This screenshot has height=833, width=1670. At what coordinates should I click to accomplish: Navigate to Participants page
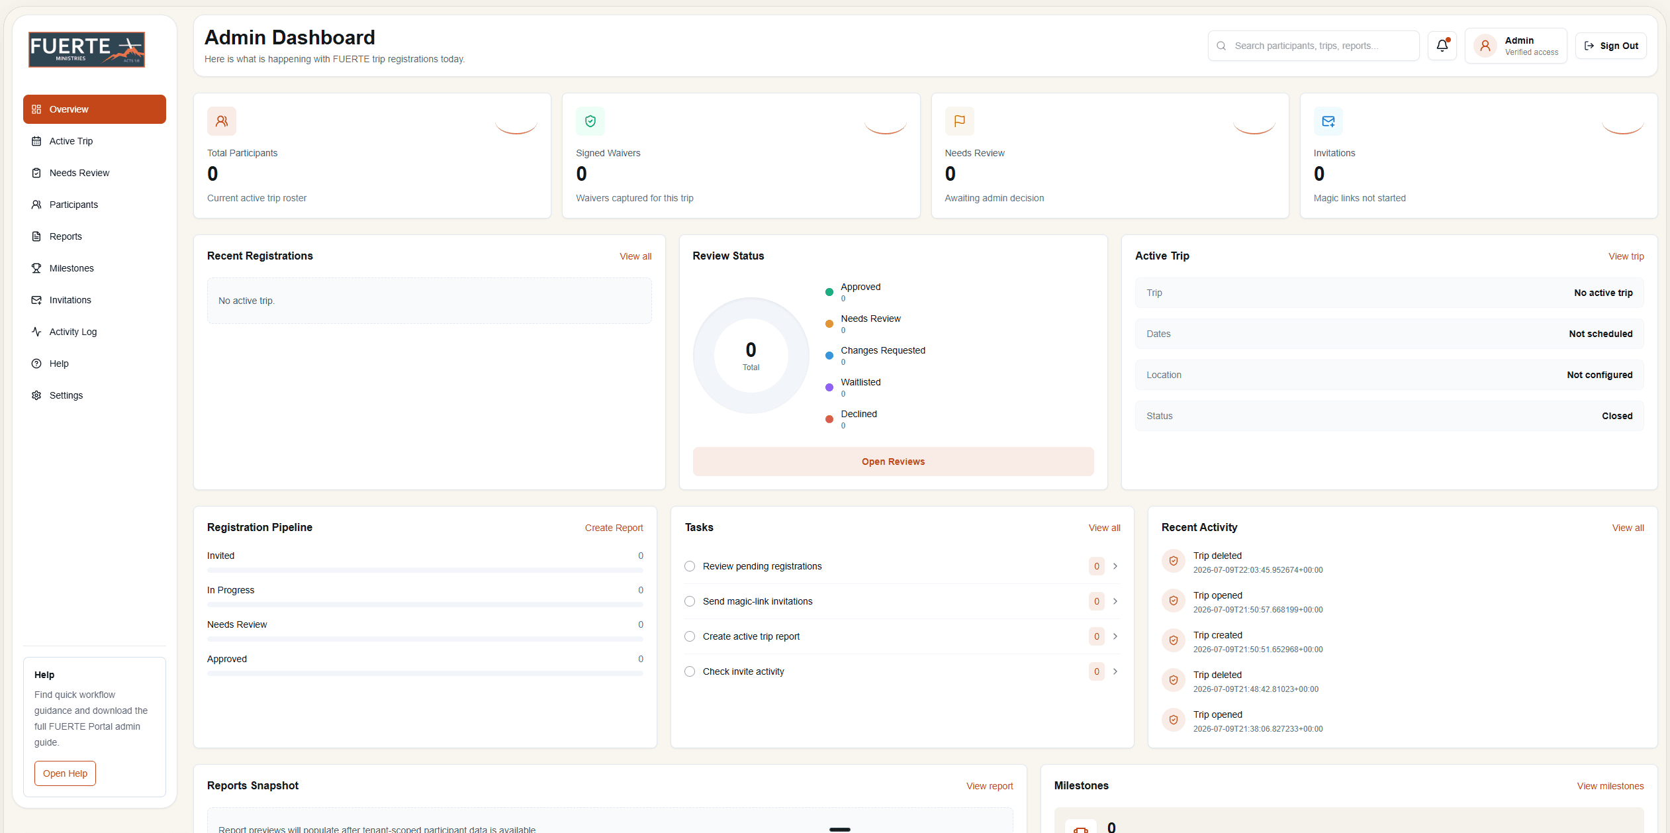[x=95, y=205]
